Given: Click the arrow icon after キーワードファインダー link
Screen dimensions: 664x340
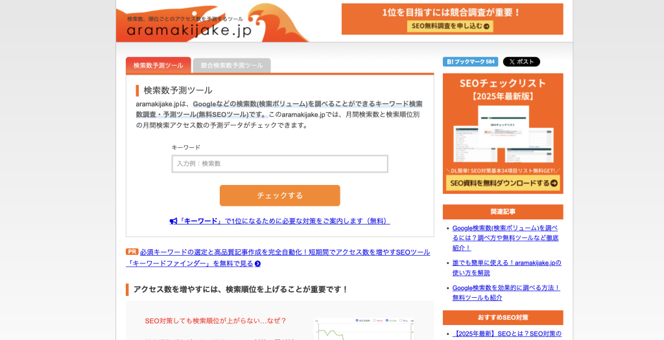Looking at the screenshot, I should click(257, 263).
